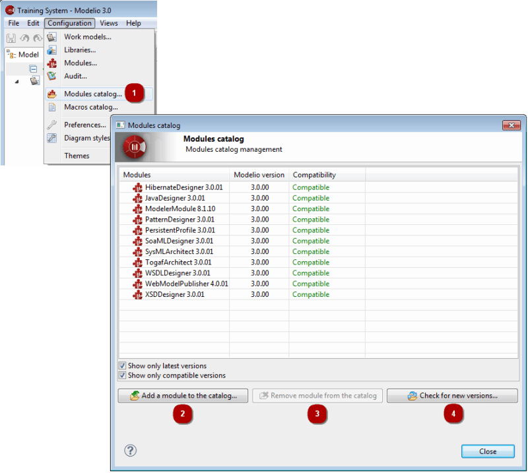Viewport: 528px width, 473px height.
Task: Click the red Modules puzzle icon in menu
Action: 52,63
